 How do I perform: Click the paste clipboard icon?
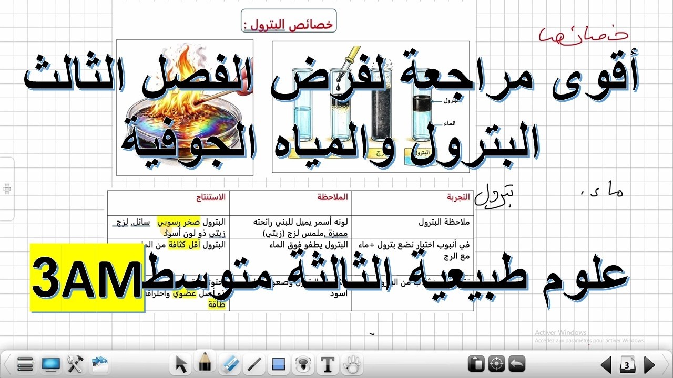click(476, 364)
